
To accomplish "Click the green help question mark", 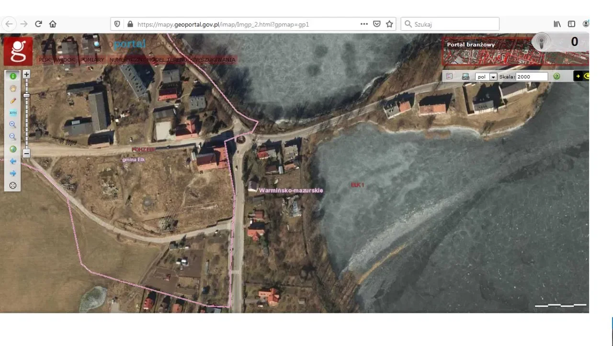I will click(556, 77).
